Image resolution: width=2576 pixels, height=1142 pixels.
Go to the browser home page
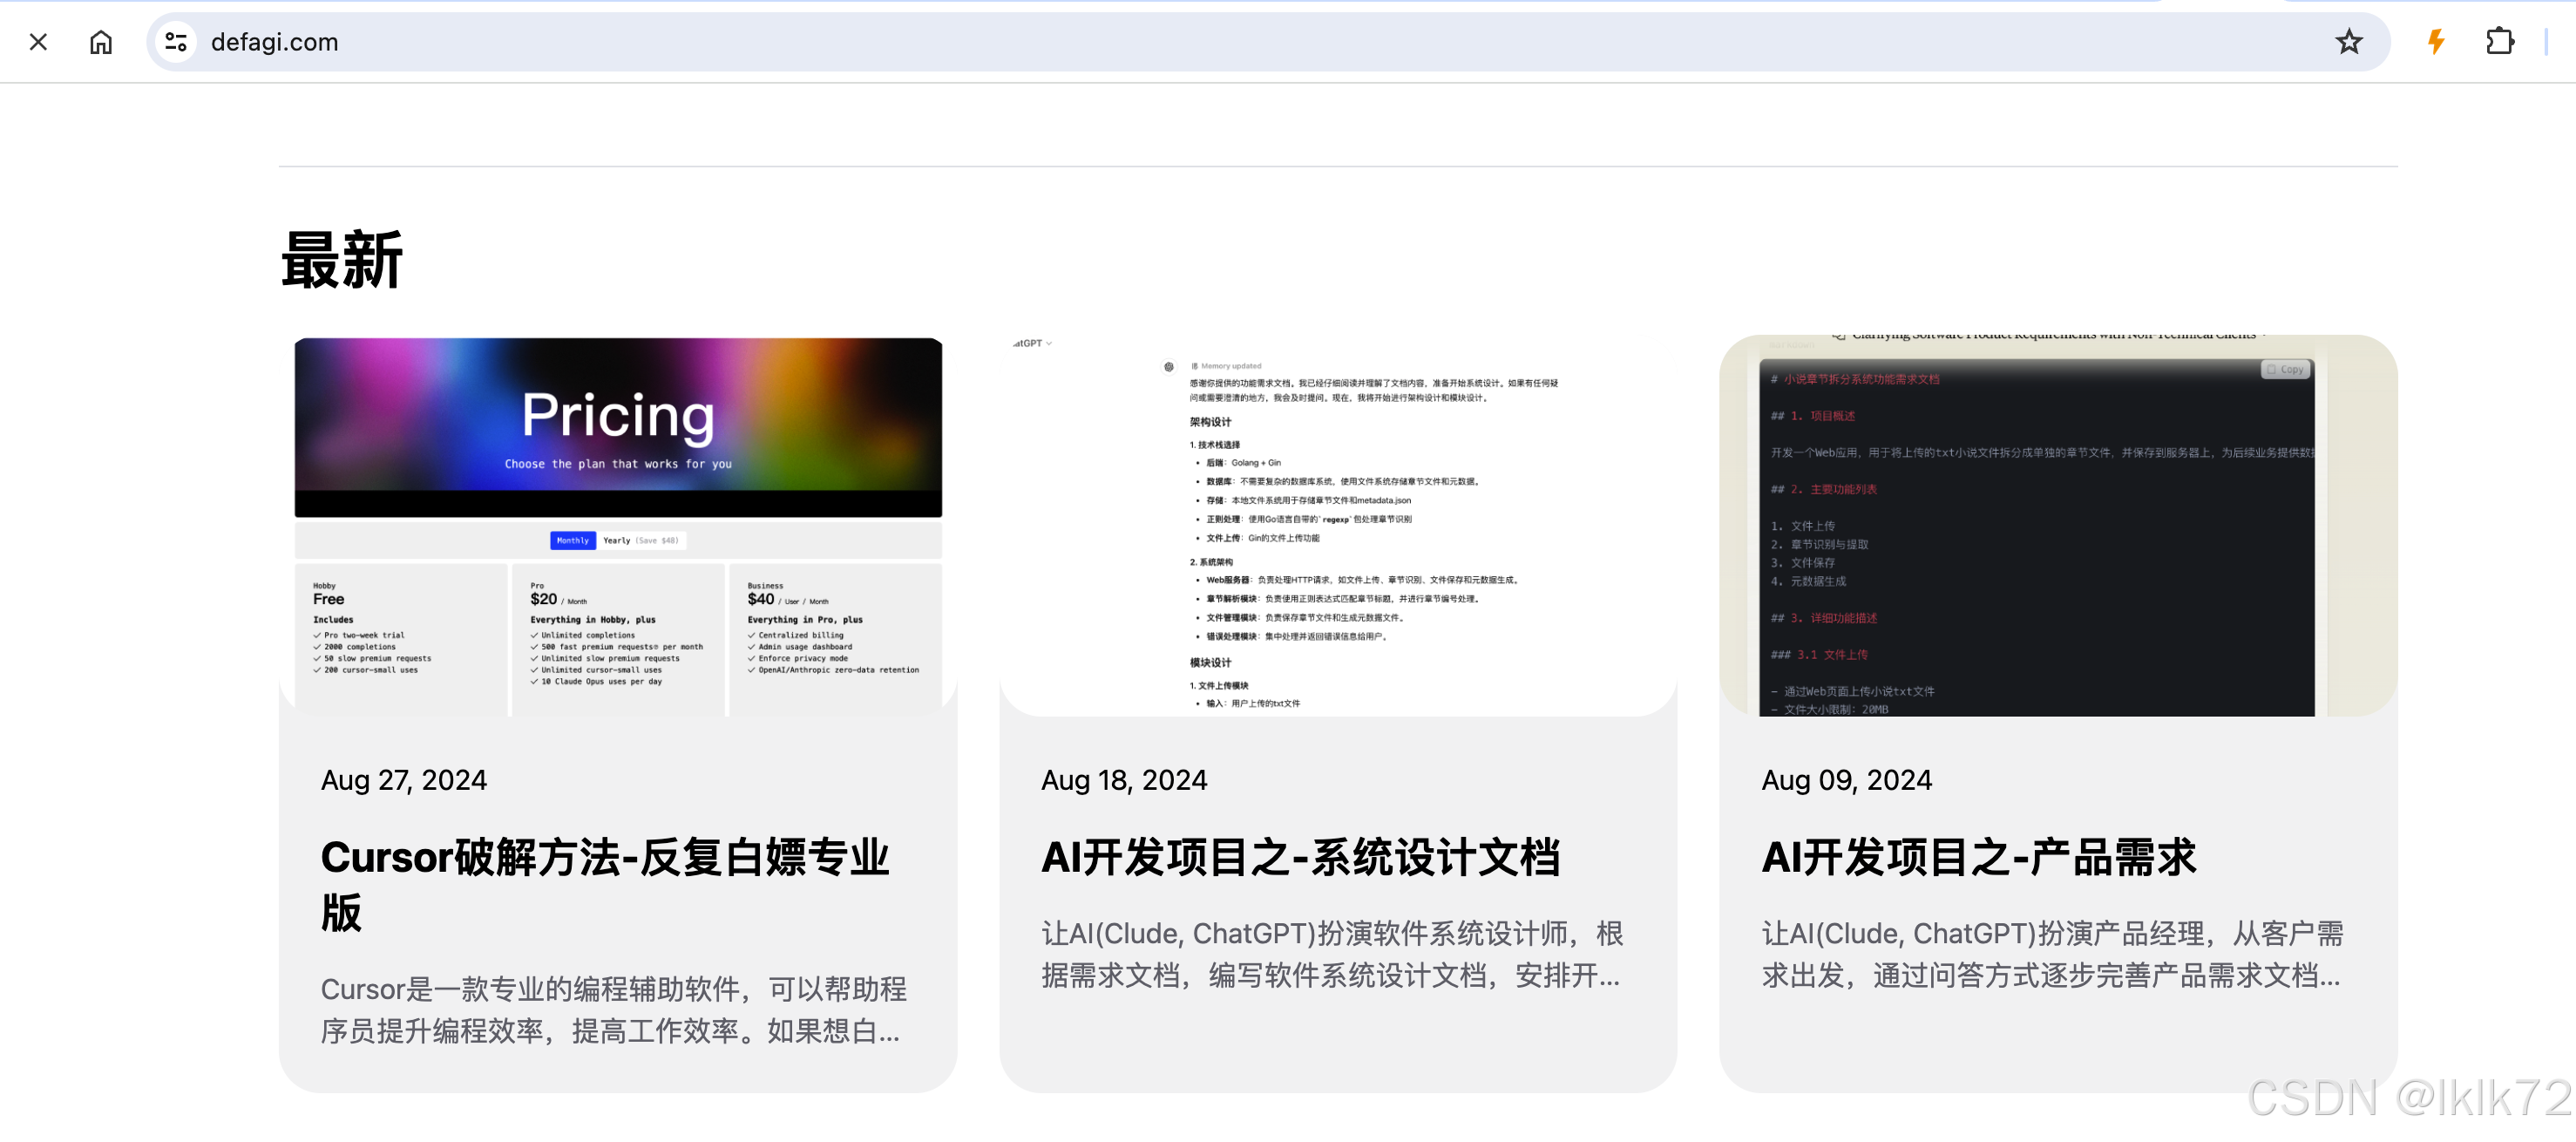tap(101, 42)
